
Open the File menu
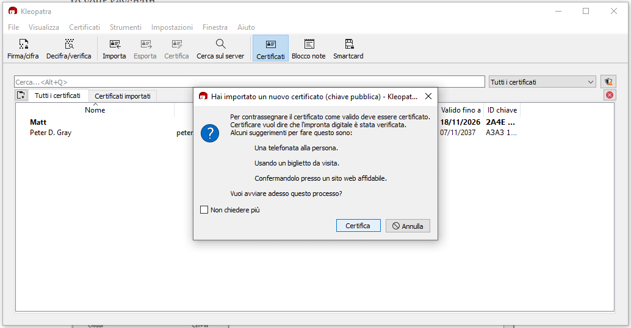point(13,27)
